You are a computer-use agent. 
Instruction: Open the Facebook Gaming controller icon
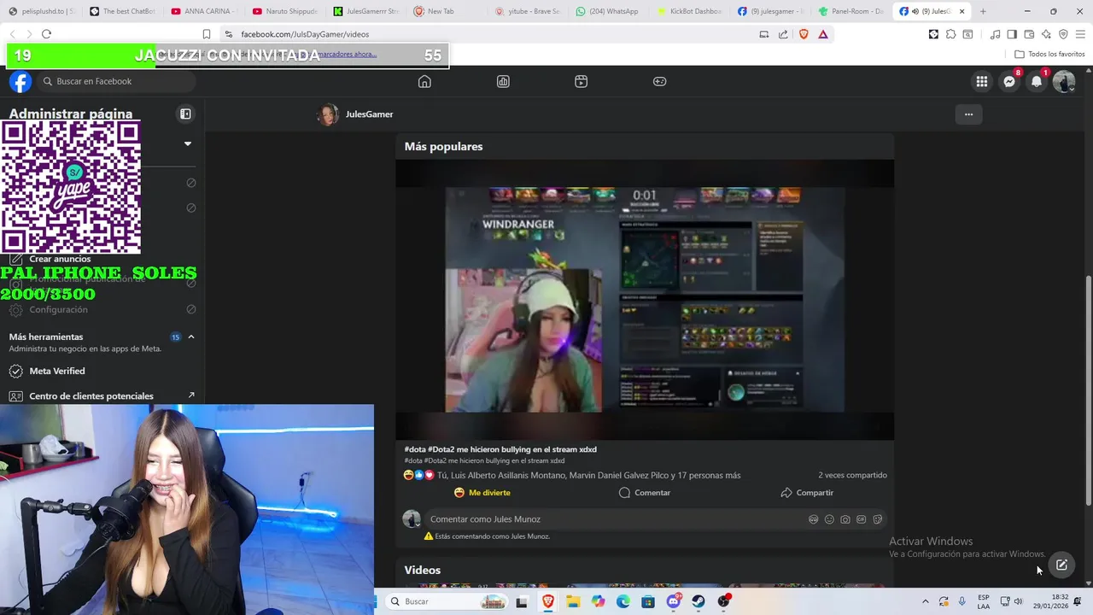click(x=659, y=81)
